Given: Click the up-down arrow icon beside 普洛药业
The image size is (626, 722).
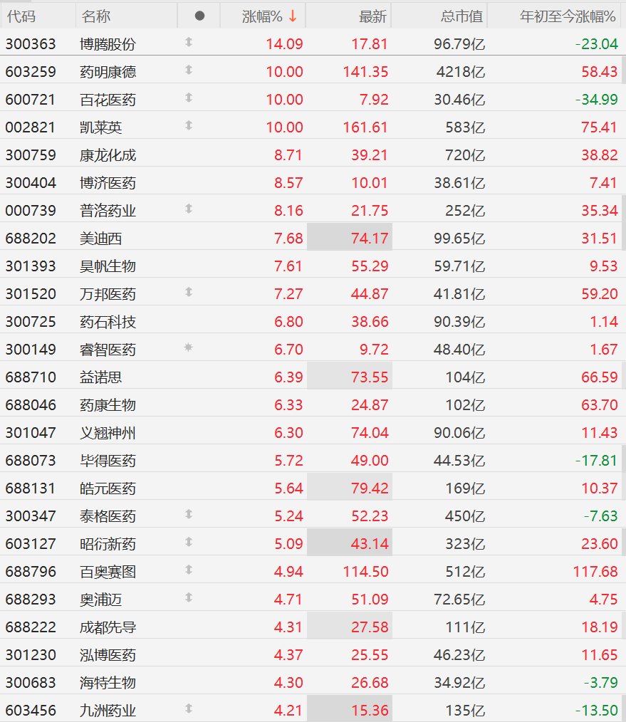Looking at the screenshot, I should coord(189,209).
